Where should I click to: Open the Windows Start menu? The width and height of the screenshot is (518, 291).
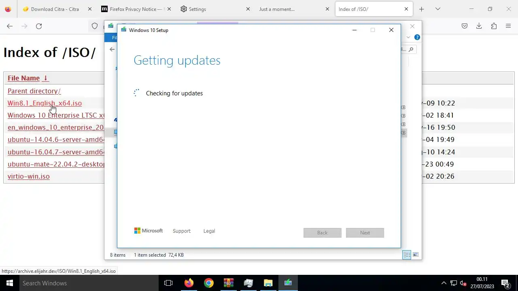coord(10,283)
